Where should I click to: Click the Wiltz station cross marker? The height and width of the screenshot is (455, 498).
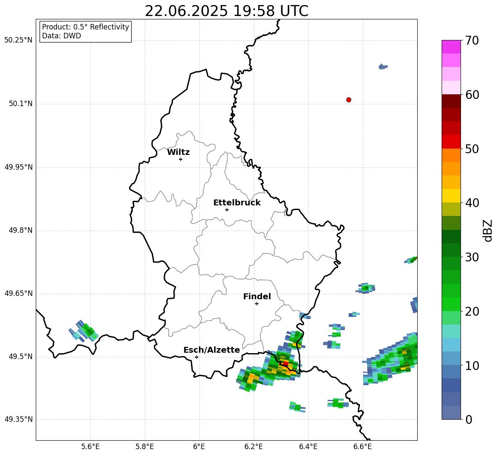tap(180, 159)
